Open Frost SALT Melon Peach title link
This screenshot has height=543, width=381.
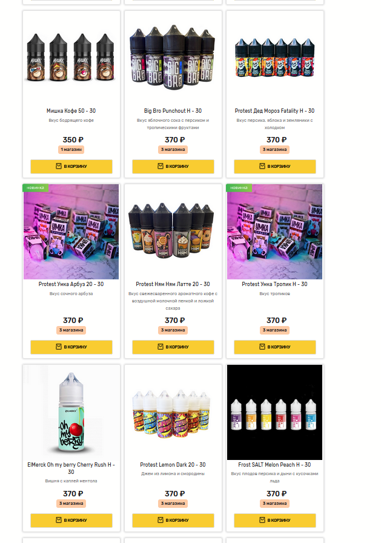pyautogui.click(x=274, y=464)
